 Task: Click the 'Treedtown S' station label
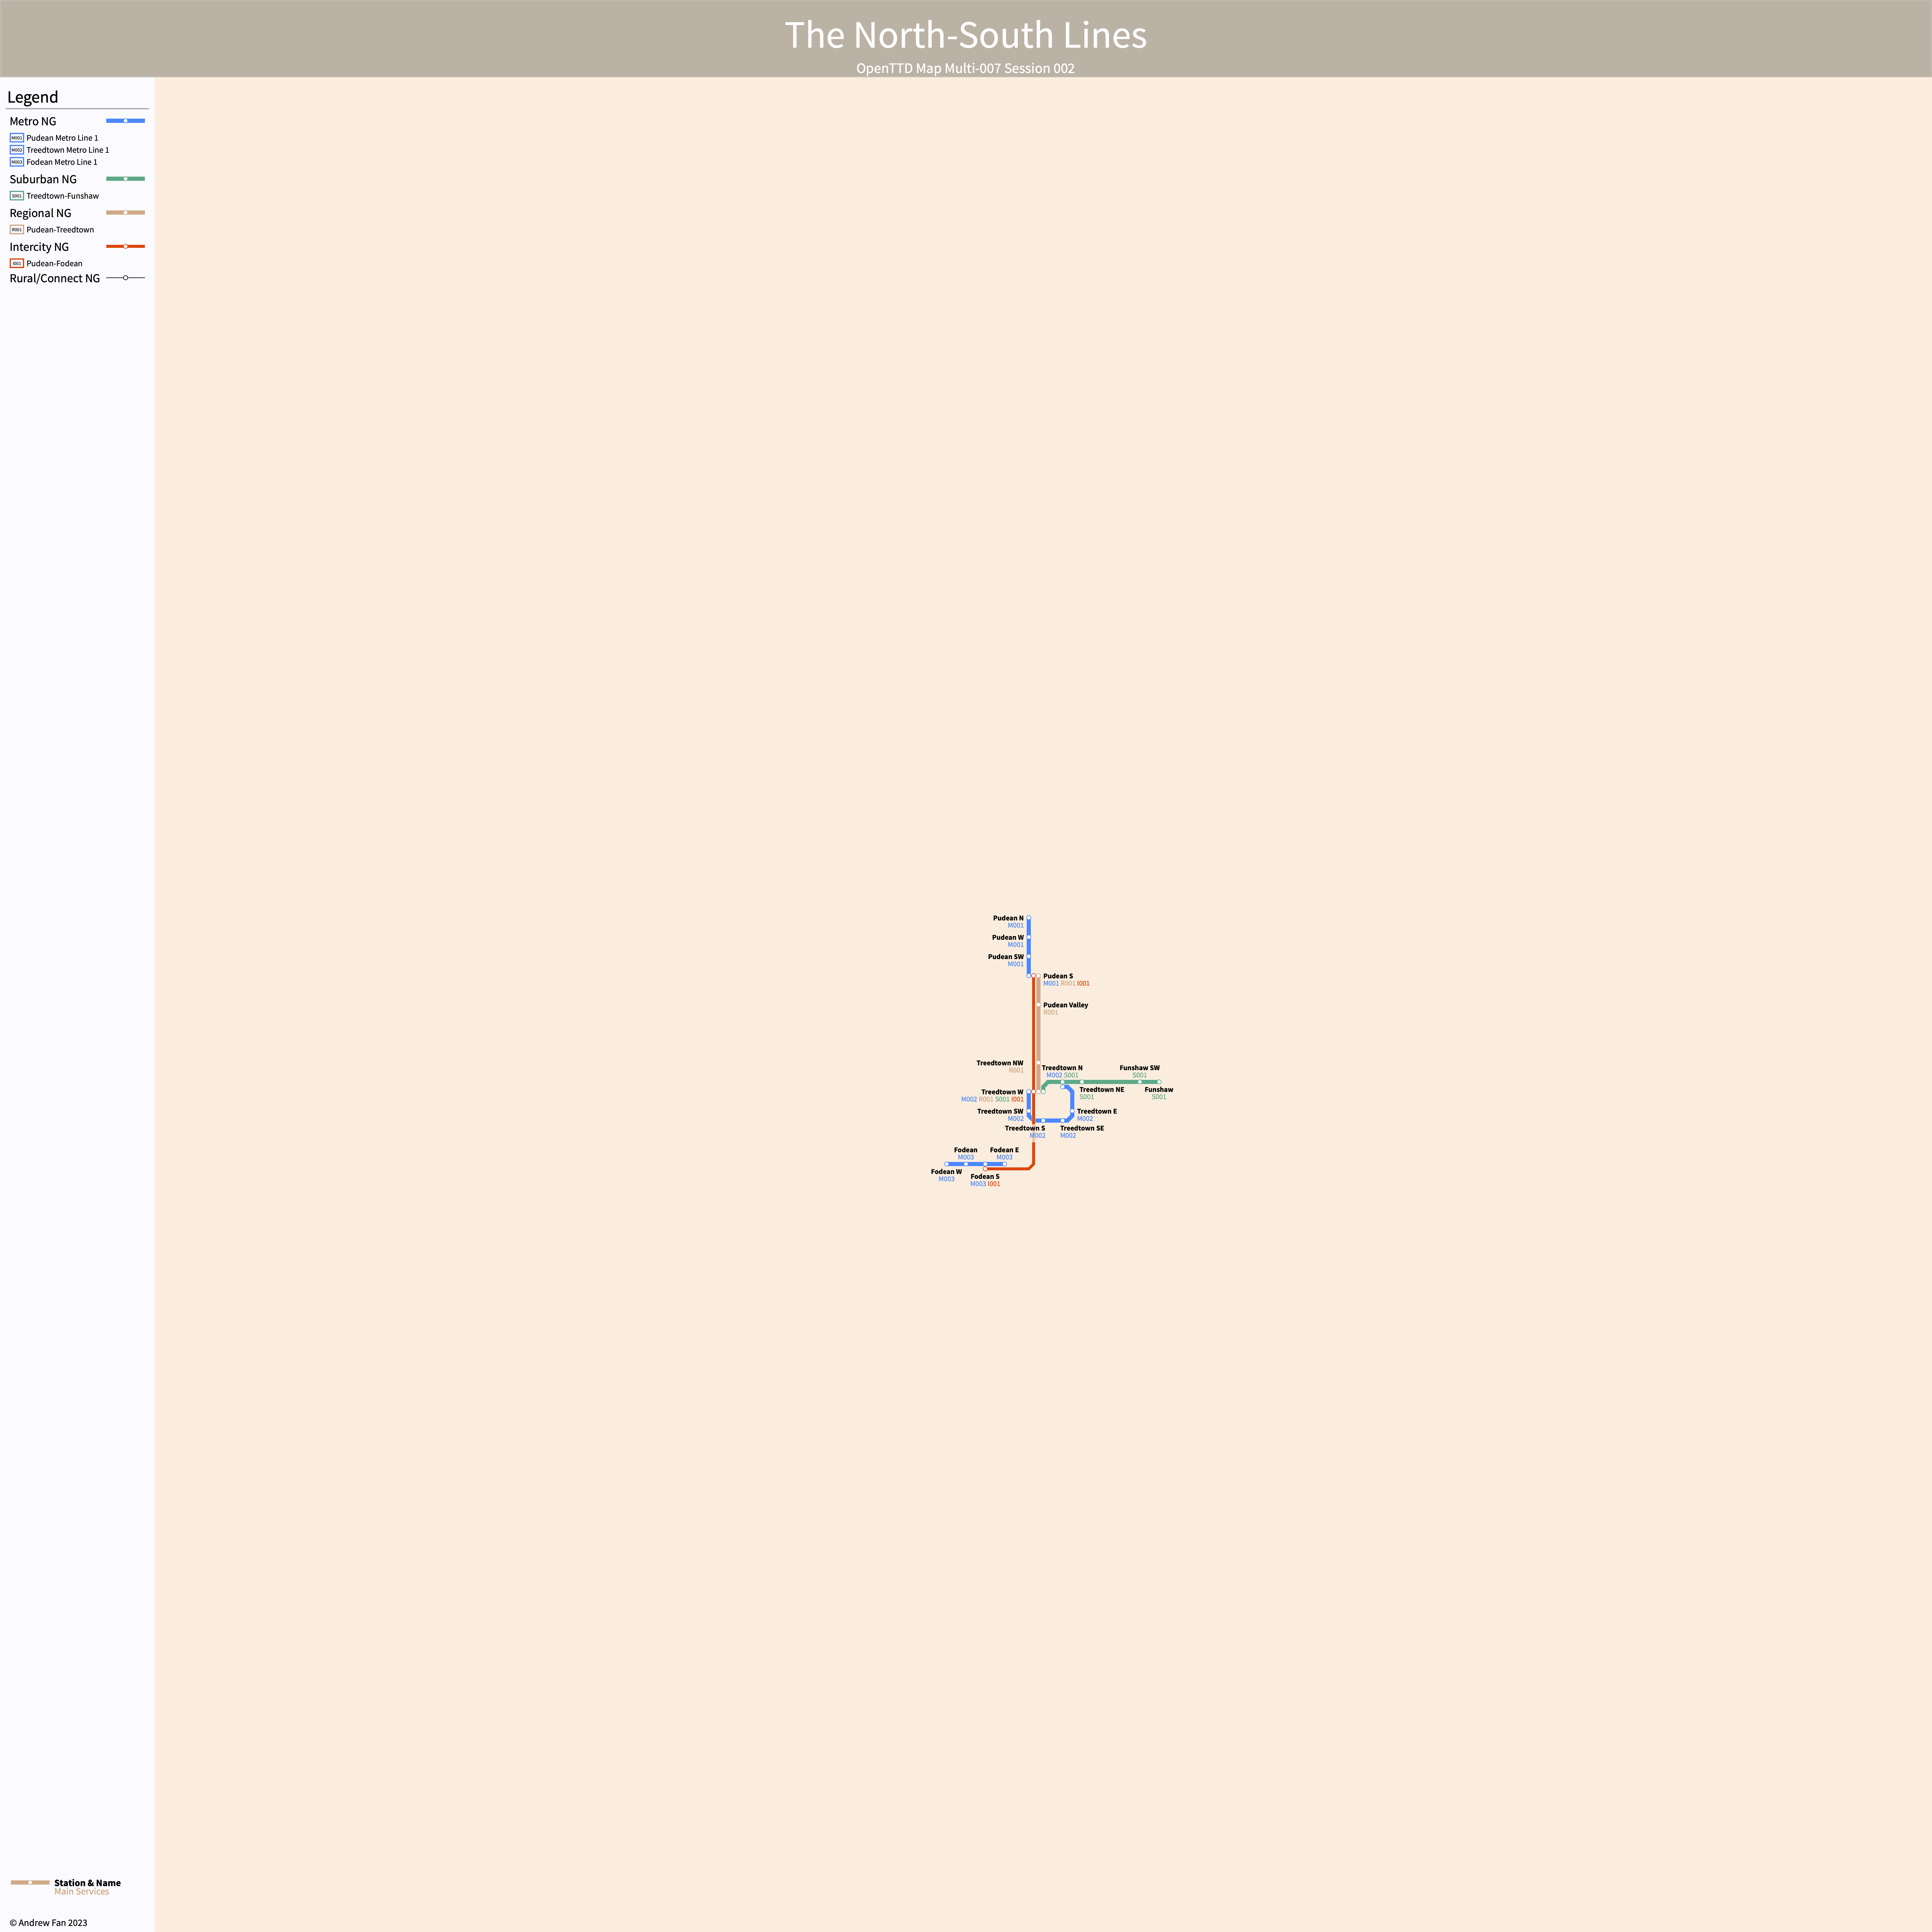pyautogui.click(x=1025, y=1128)
